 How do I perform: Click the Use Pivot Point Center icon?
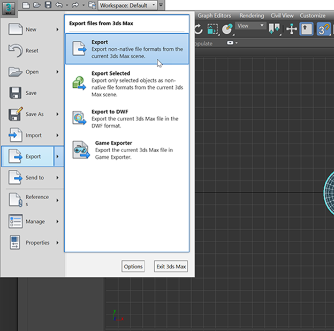click(274, 29)
